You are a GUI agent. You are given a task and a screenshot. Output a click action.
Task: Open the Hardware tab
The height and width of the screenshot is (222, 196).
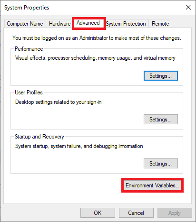click(x=59, y=24)
